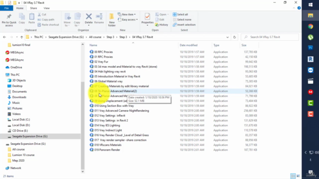Switch to the Home ribbon tab
Image resolution: width=319 pixels, height=179 pixels.
pyautogui.click(x=20, y=8)
